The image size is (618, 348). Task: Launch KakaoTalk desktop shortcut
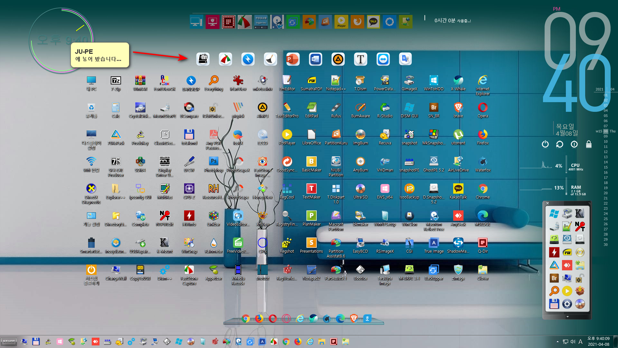pyautogui.click(x=458, y=191)
